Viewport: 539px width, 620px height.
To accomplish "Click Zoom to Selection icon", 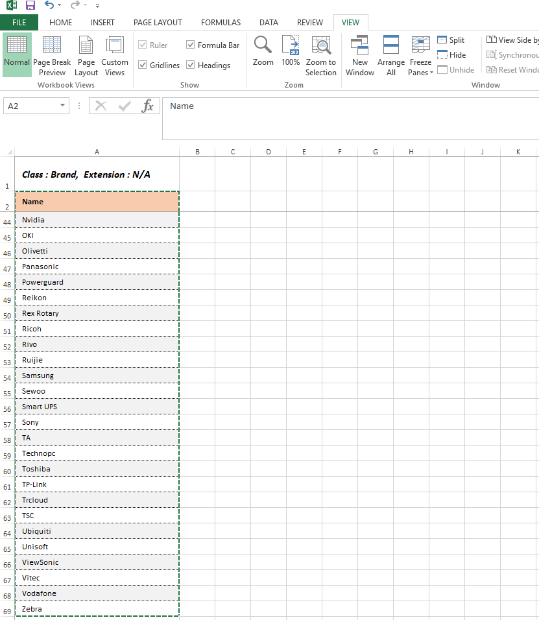I will coord(321,52).
